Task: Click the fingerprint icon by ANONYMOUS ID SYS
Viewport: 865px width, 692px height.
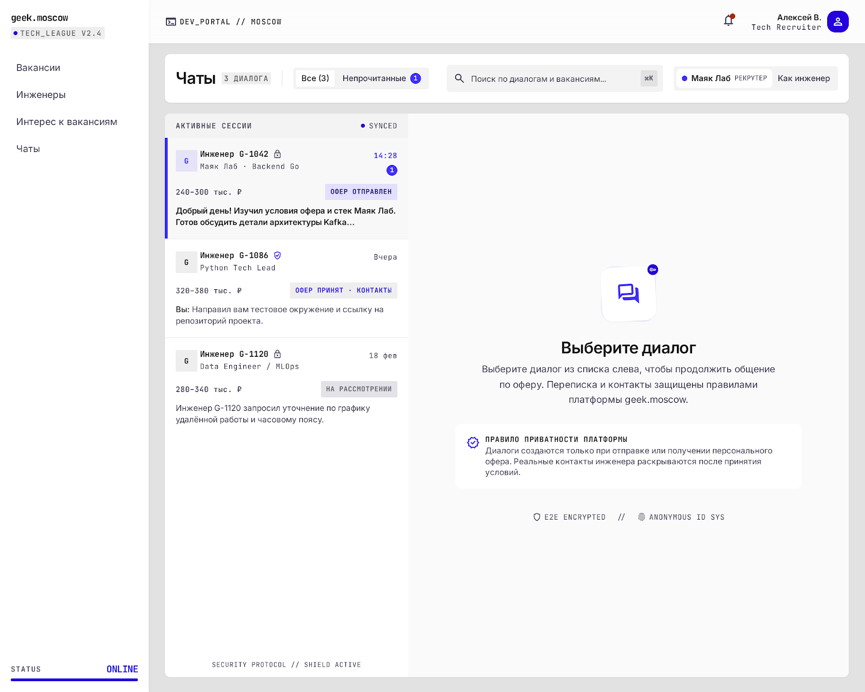Action: coord(642,517)
